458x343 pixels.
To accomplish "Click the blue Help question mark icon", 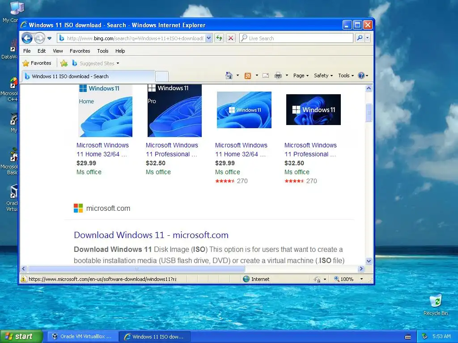I will coord(361,75).
